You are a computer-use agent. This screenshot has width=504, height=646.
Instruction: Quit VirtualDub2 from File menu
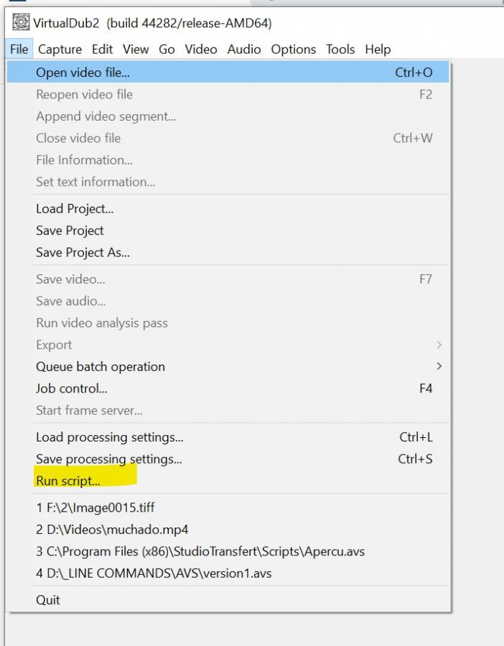click(x=228, y=600)
